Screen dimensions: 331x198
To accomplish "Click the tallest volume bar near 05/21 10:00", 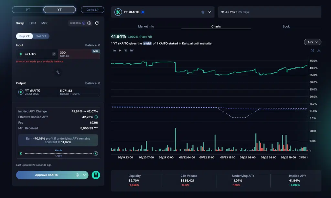I will (176, 139).
